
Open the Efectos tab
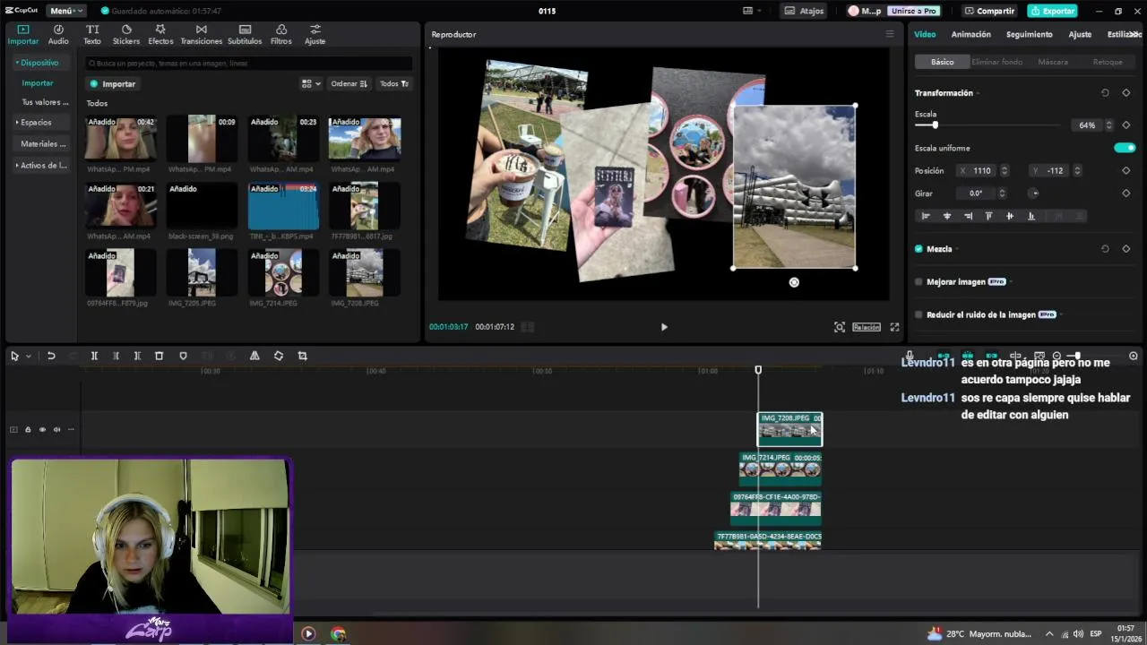tap(160, 35)
